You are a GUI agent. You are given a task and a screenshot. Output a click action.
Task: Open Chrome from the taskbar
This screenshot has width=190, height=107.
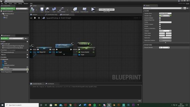[70, 105]
